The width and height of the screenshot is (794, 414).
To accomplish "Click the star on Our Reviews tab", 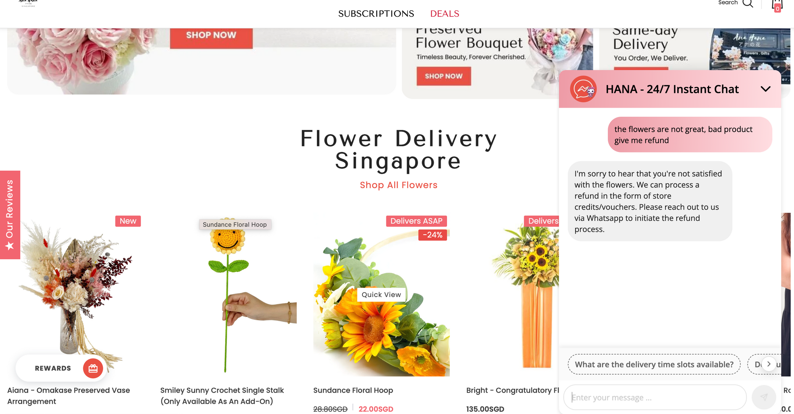I will pyautogui.click(x=10, y=246).
